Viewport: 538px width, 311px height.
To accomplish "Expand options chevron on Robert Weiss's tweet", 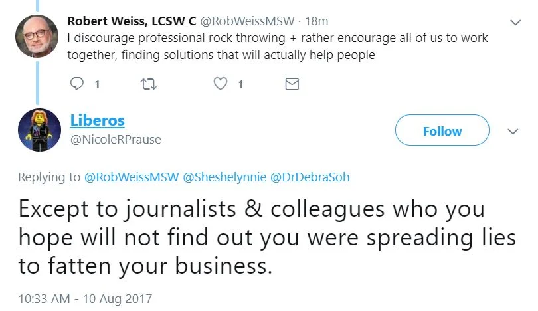I will pyautogui.click(x=515, y=23).
